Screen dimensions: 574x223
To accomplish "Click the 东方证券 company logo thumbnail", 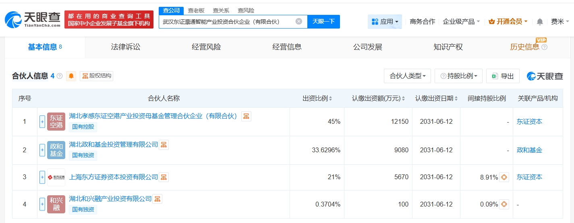I will pyautogui.click(x=56, y=177).
